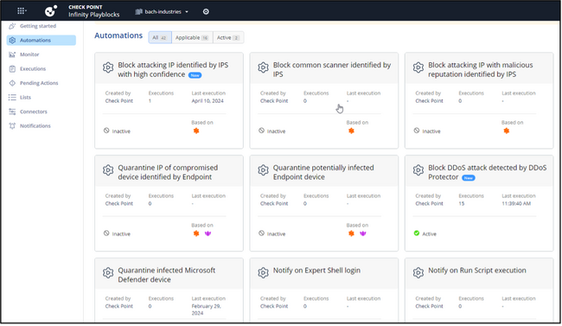Select Automations in the sidebar
This screenshot has height=326, width=562.
point(42,40)
